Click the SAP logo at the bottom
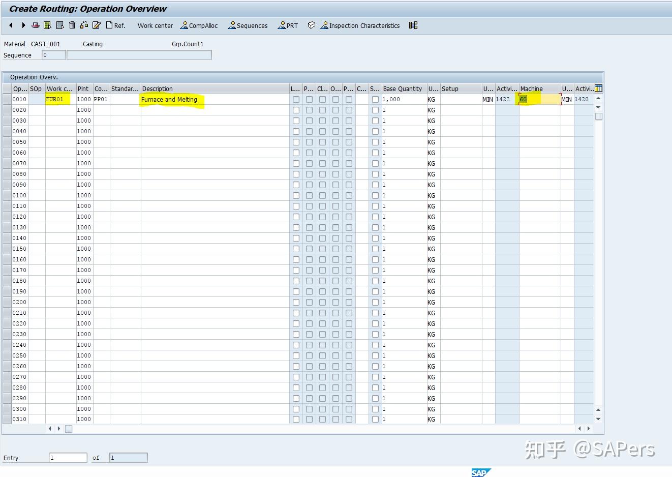Viewport: 672px width, 477px height. pos(481,472)
